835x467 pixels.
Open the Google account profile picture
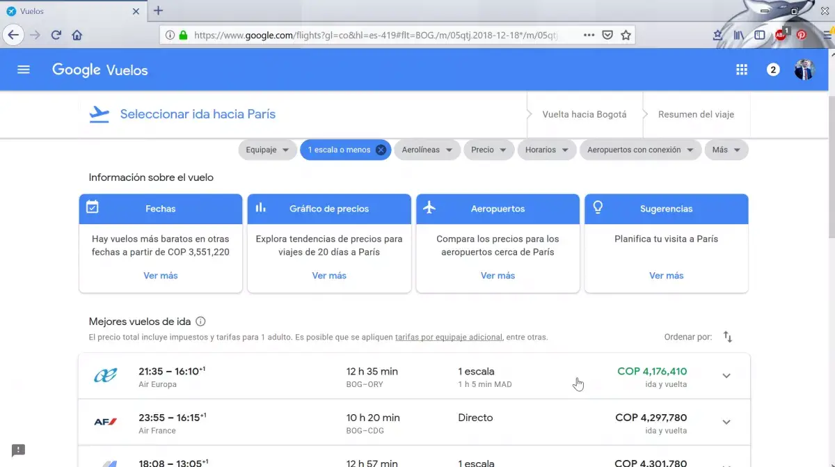(x=804, y=70)
